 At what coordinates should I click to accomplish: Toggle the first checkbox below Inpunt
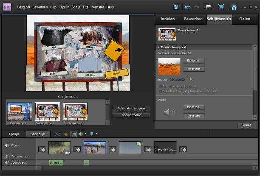[x=160, y=86]
